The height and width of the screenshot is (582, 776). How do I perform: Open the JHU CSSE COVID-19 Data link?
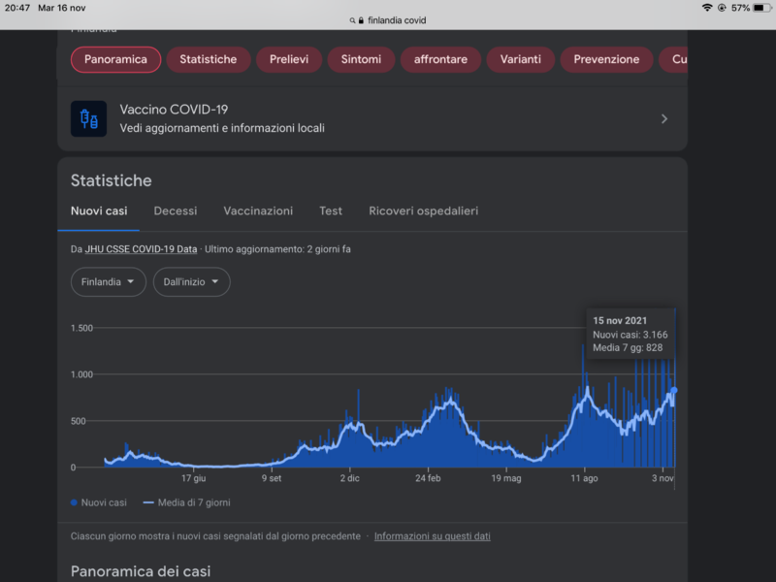click(141, 249)
